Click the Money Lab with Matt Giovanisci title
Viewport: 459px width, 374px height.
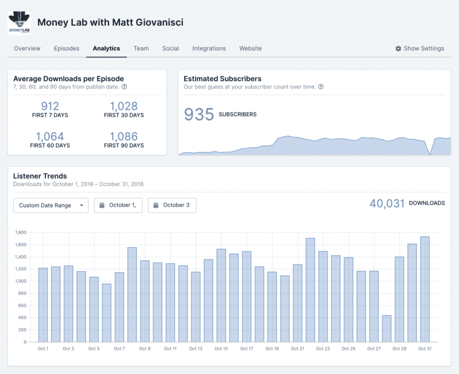coord(110,22)
